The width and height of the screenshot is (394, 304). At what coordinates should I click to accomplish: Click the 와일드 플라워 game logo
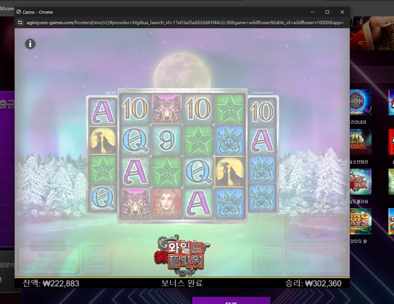tap(182, 256)
